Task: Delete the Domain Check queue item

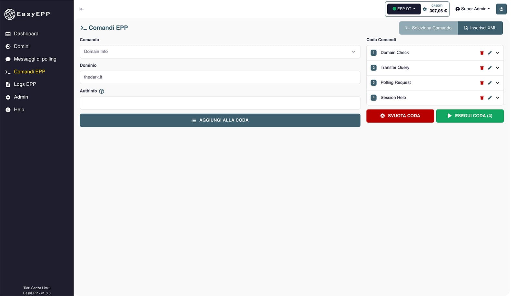Action: [x=482, y=53]
